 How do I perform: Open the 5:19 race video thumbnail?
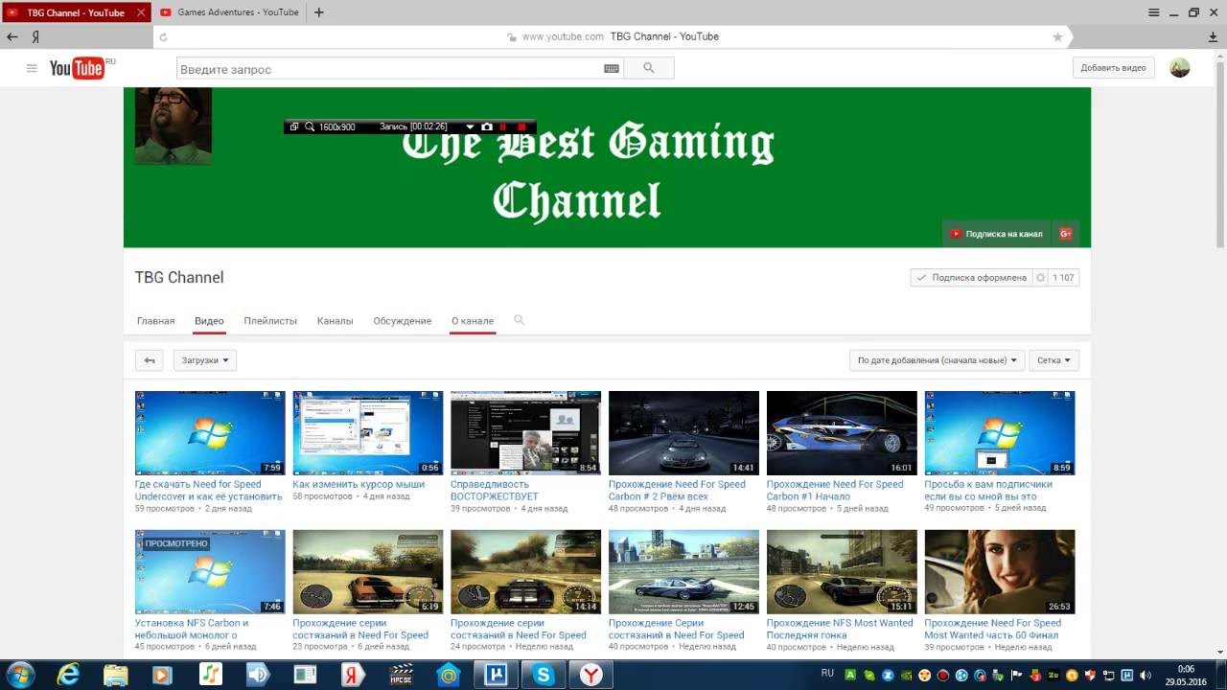click(x=368, y=571)
